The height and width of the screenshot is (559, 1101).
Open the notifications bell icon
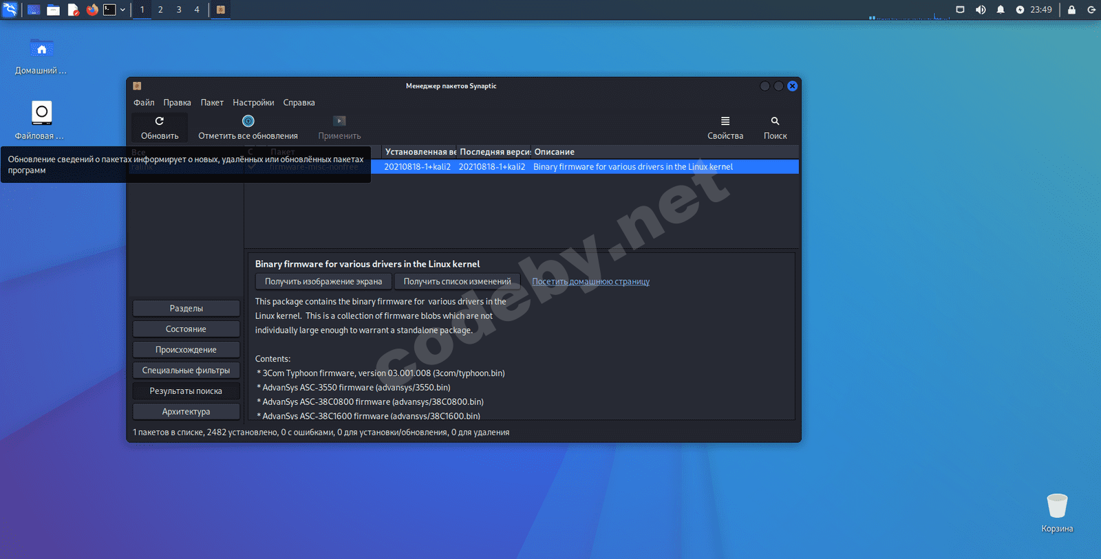[x=1001, y=10]
